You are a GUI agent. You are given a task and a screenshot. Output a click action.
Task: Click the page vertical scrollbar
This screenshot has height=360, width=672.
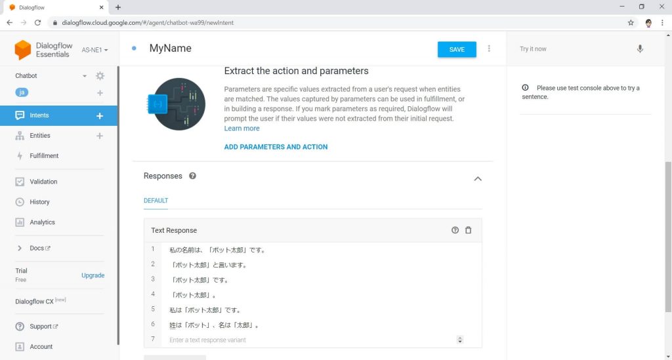pos(667,237)
